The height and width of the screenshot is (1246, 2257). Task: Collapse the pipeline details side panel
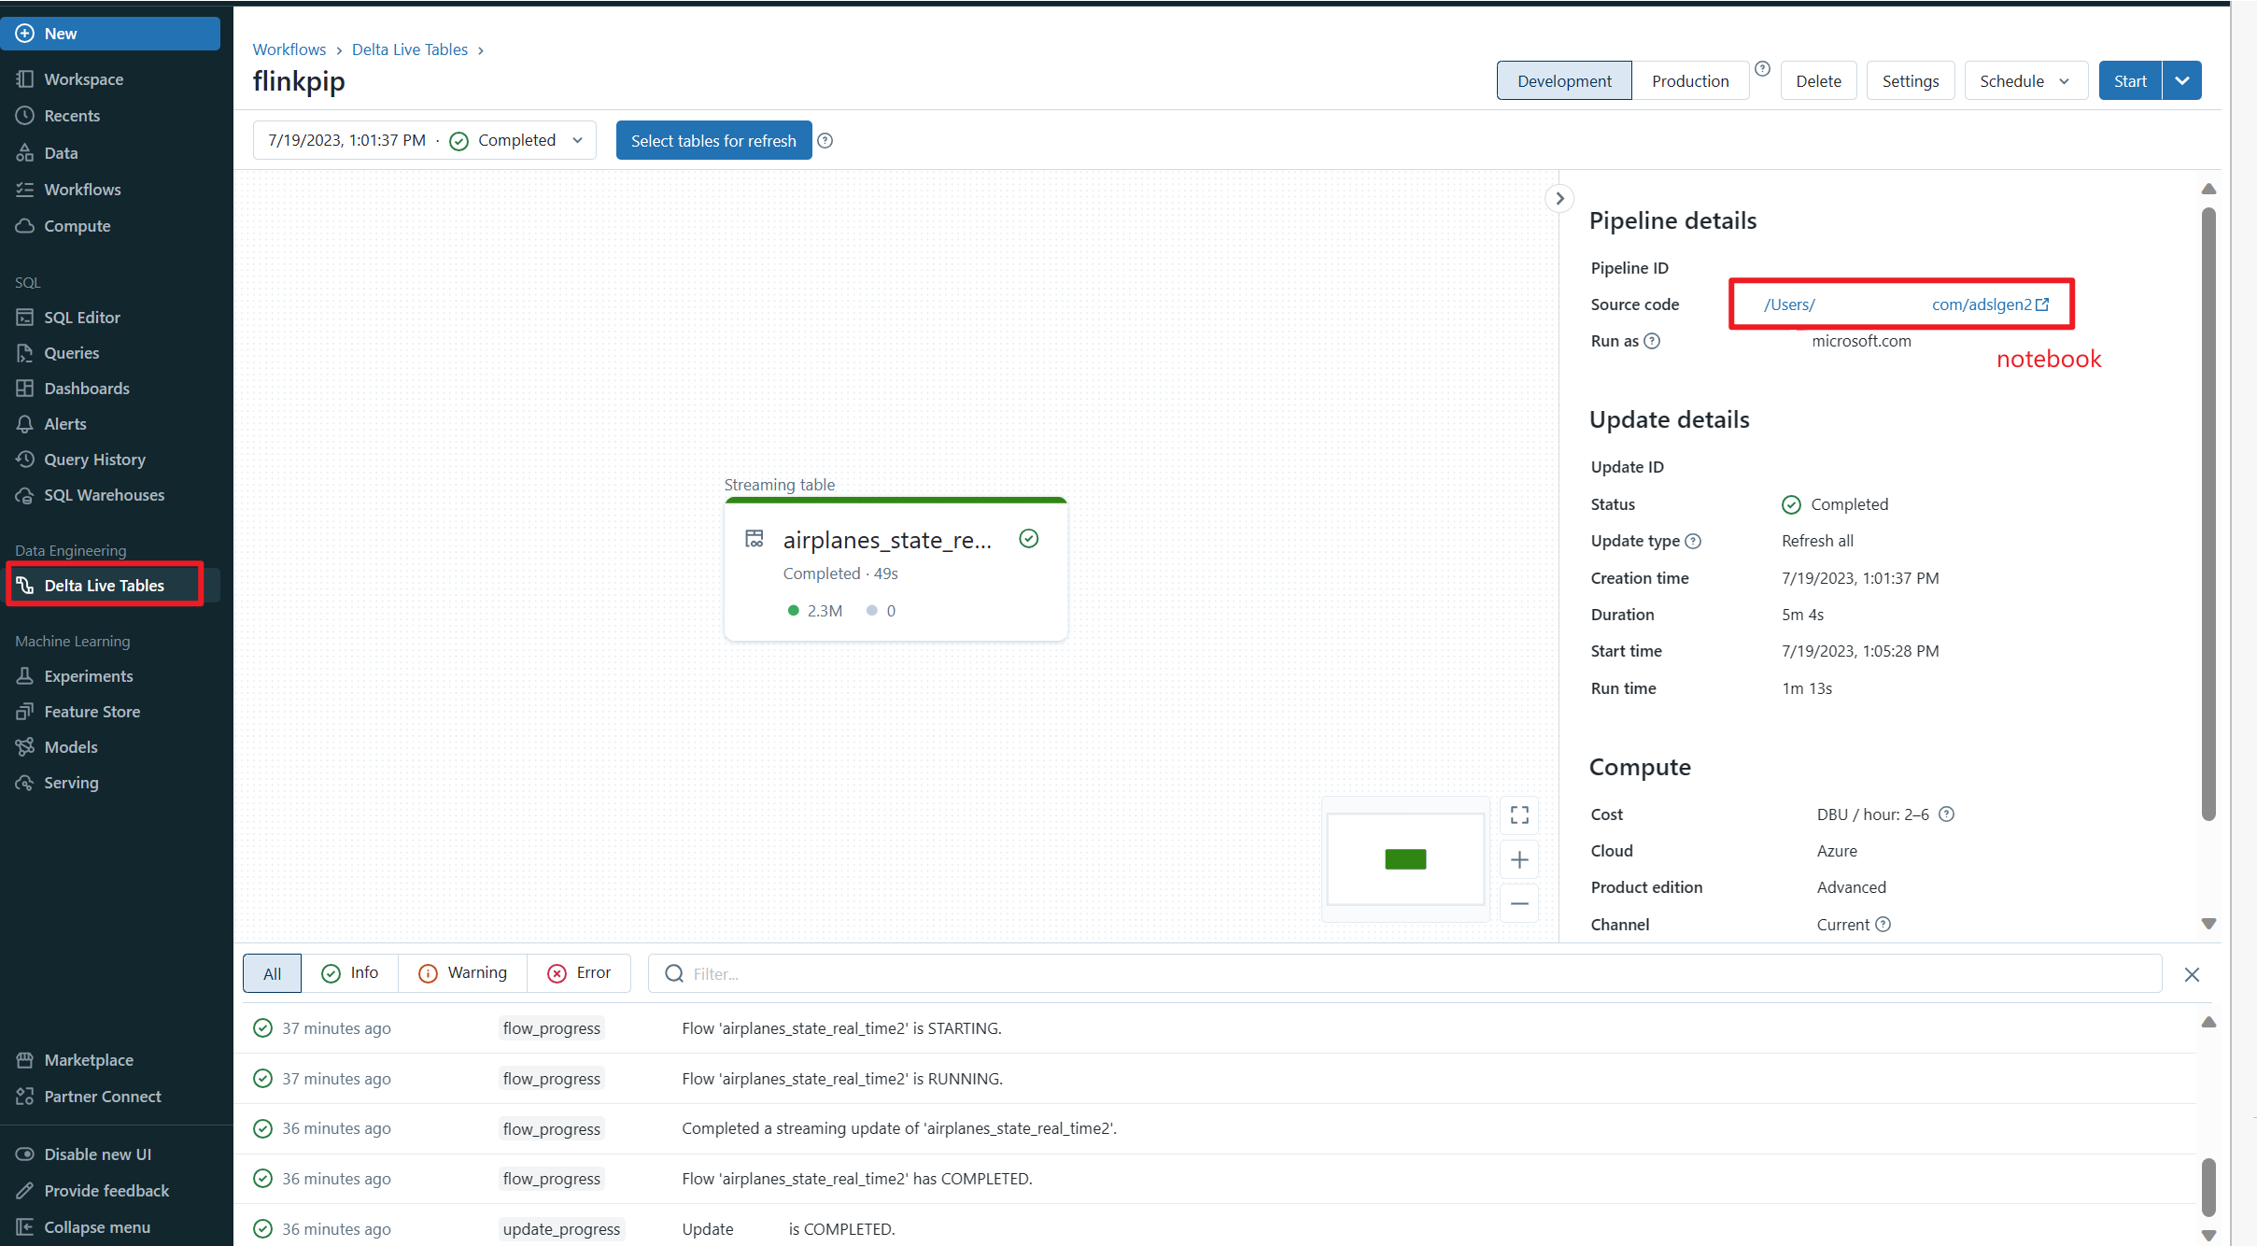coord(1559,198)
